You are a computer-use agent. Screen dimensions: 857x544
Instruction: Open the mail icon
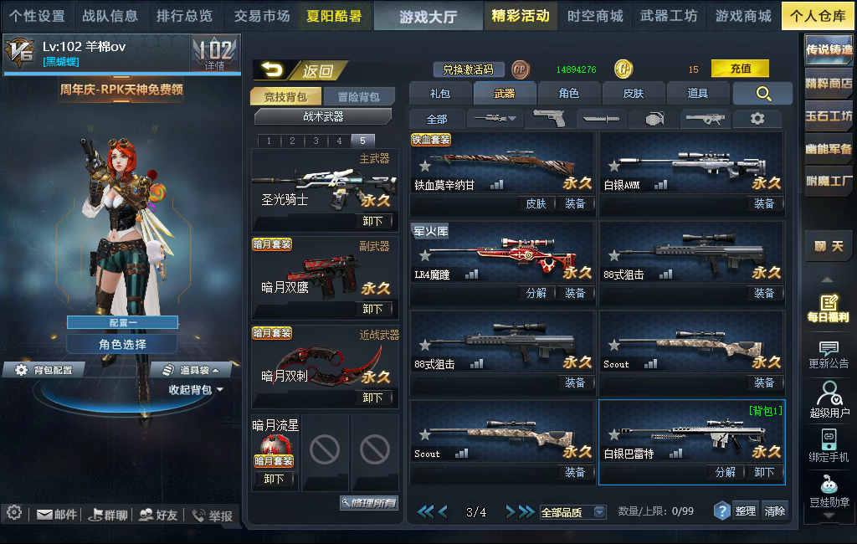56,515
